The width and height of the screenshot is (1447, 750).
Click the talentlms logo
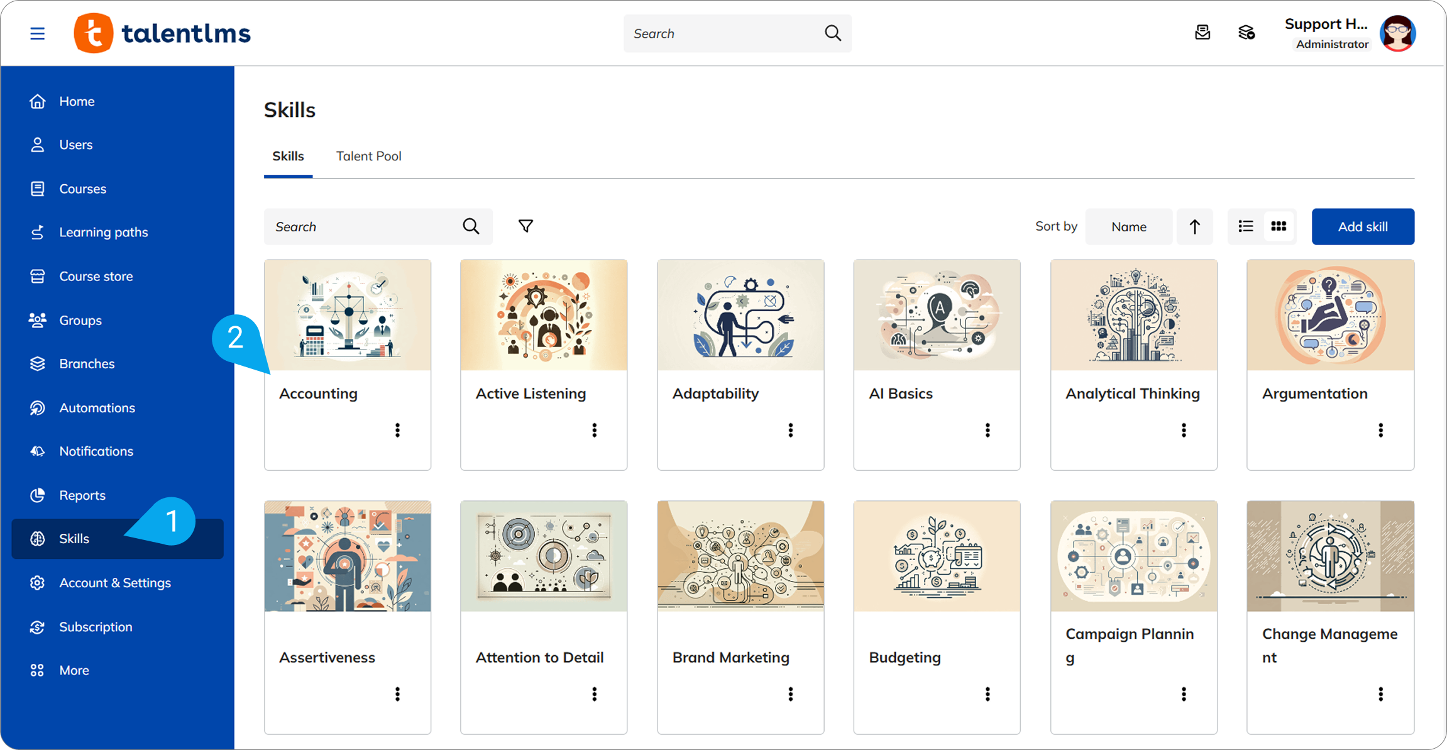click(162, 33)
